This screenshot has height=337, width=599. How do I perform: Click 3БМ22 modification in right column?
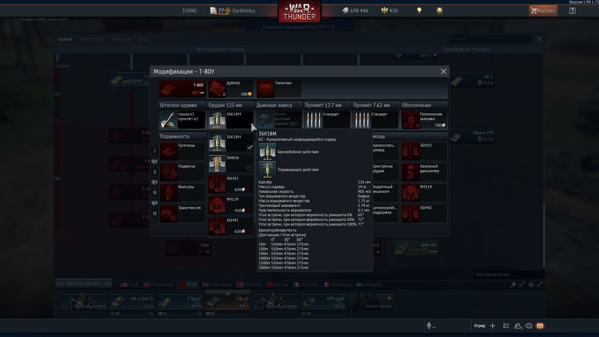(x=424, y=151)
